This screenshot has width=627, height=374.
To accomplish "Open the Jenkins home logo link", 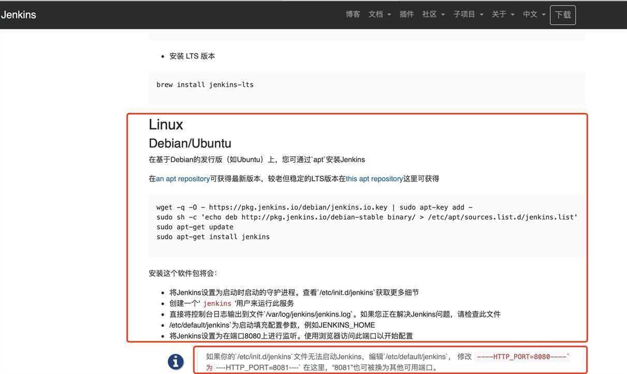I will tap(18, 14).
